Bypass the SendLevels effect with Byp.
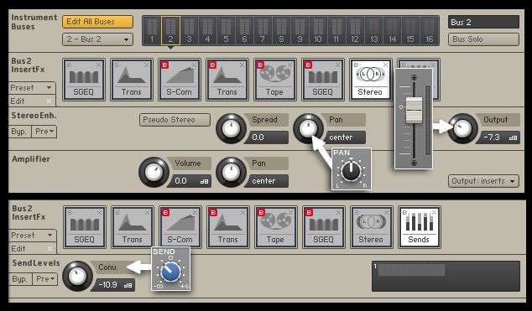This screenshot has width=532, height=311. [x=20, y=279]
